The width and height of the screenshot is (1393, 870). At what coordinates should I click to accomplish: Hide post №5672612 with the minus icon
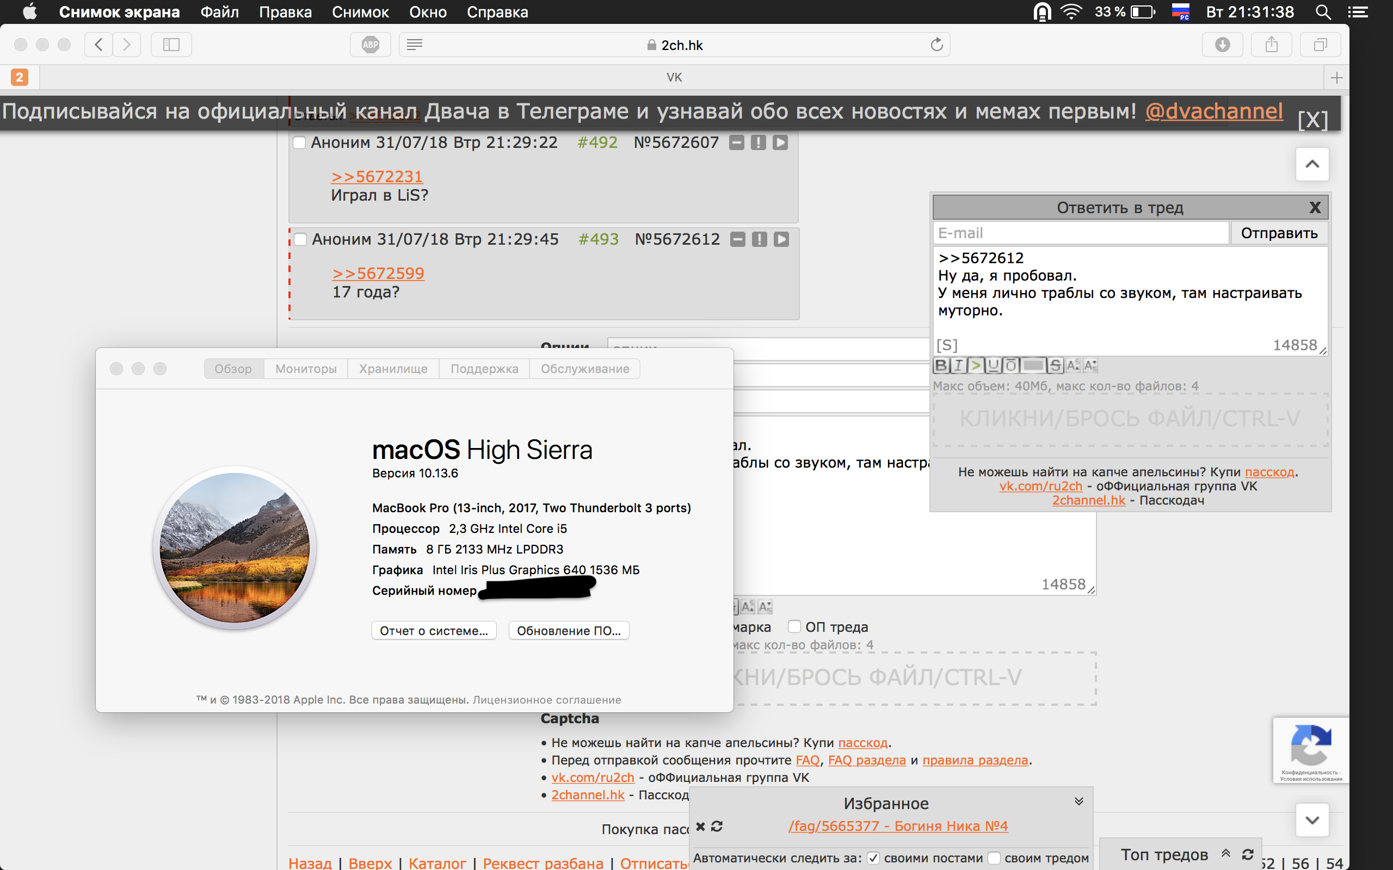tap(738, 239)
